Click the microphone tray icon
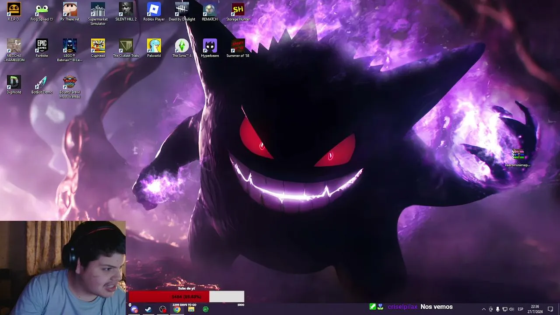 tap(497, 309)
